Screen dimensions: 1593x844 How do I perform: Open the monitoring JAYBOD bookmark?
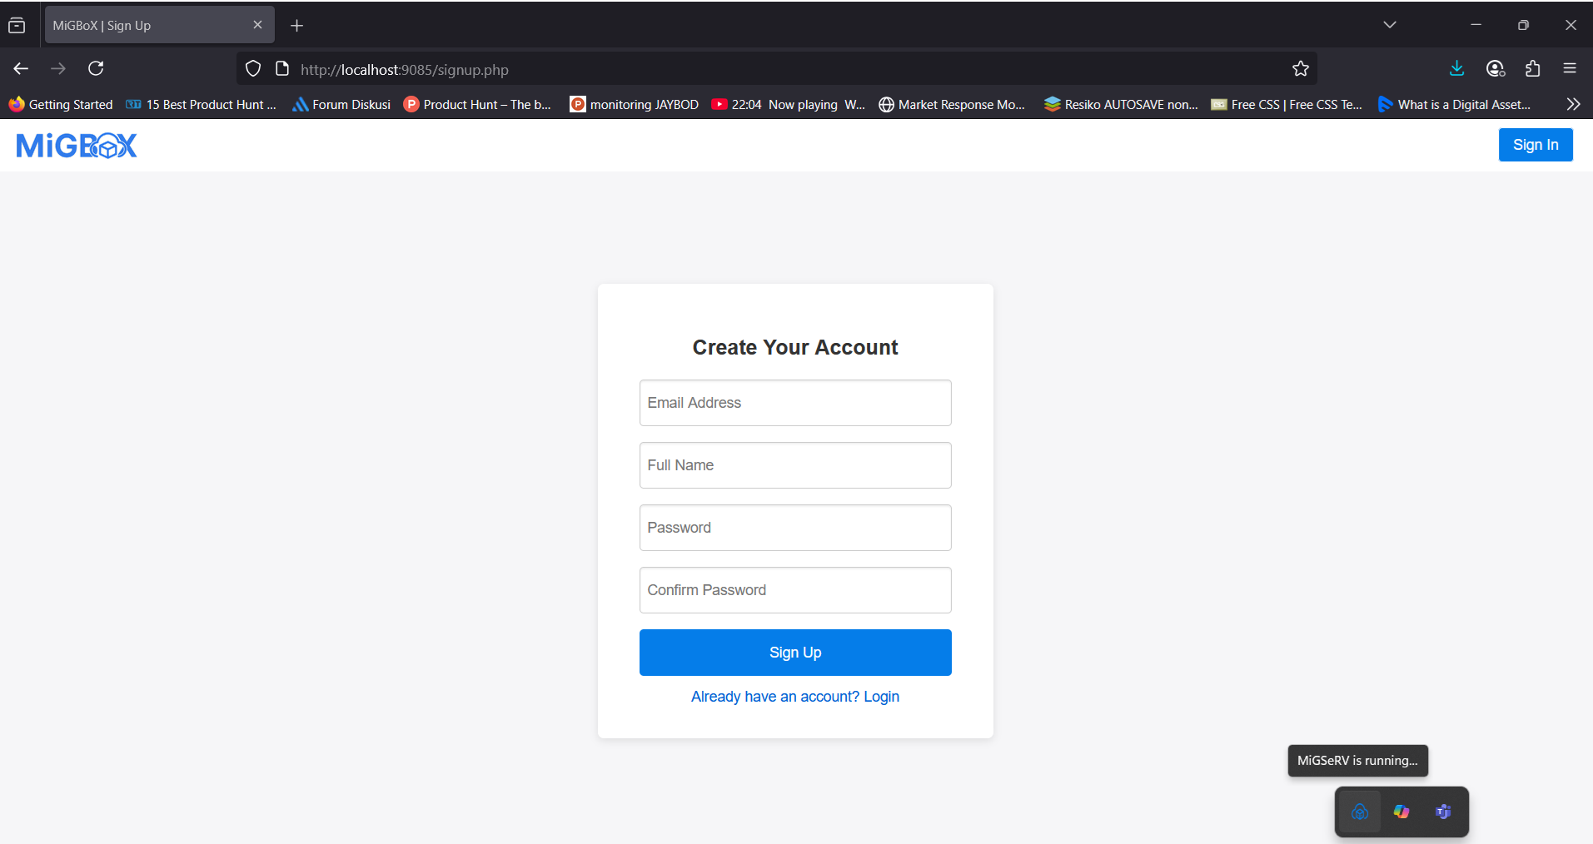click(x=635, y=104)
